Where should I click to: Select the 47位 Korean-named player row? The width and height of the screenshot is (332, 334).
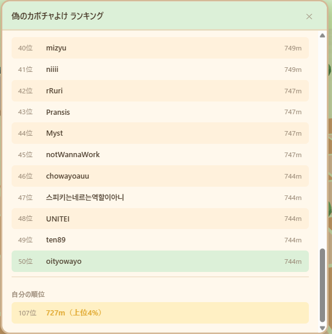pyautogui.click(x=160, y=198)
